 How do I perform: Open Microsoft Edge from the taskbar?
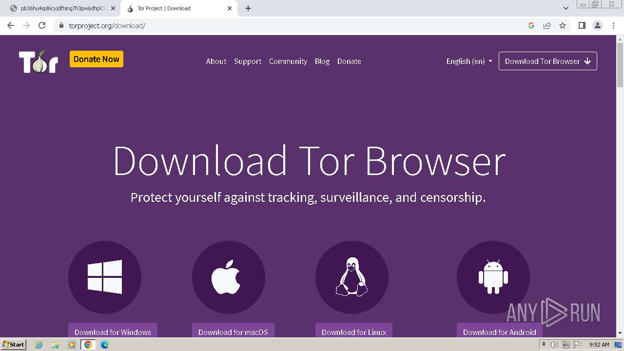coord(105,345)
